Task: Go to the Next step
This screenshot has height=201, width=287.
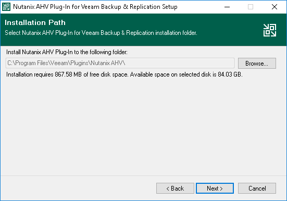Action: tap(215, 188)
